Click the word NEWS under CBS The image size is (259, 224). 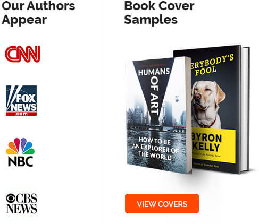tap(22, 209)
